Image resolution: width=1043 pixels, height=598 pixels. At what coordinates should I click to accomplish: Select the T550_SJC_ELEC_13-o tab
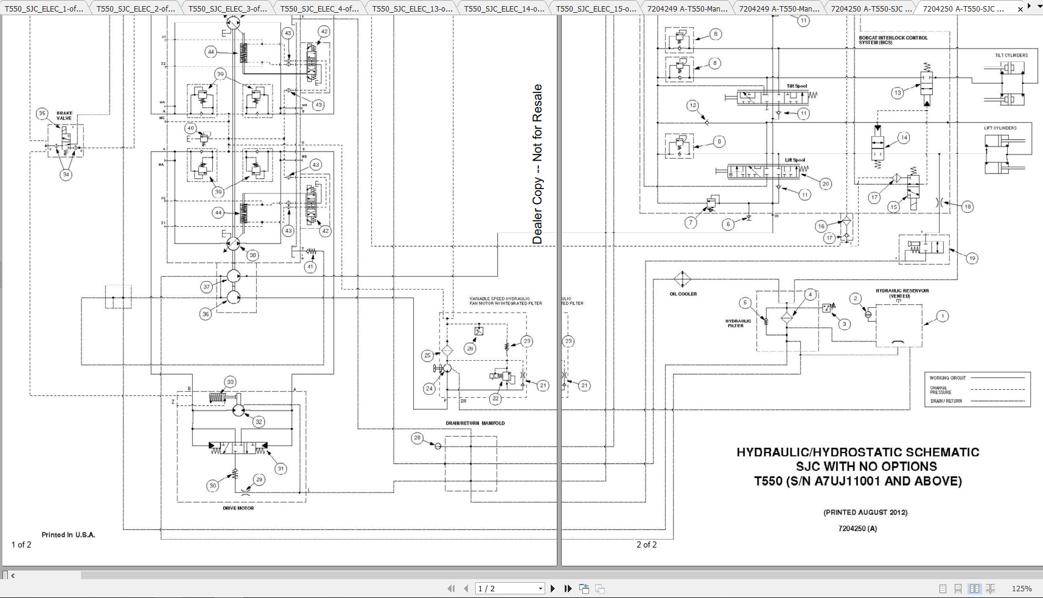tap(411, 9)
